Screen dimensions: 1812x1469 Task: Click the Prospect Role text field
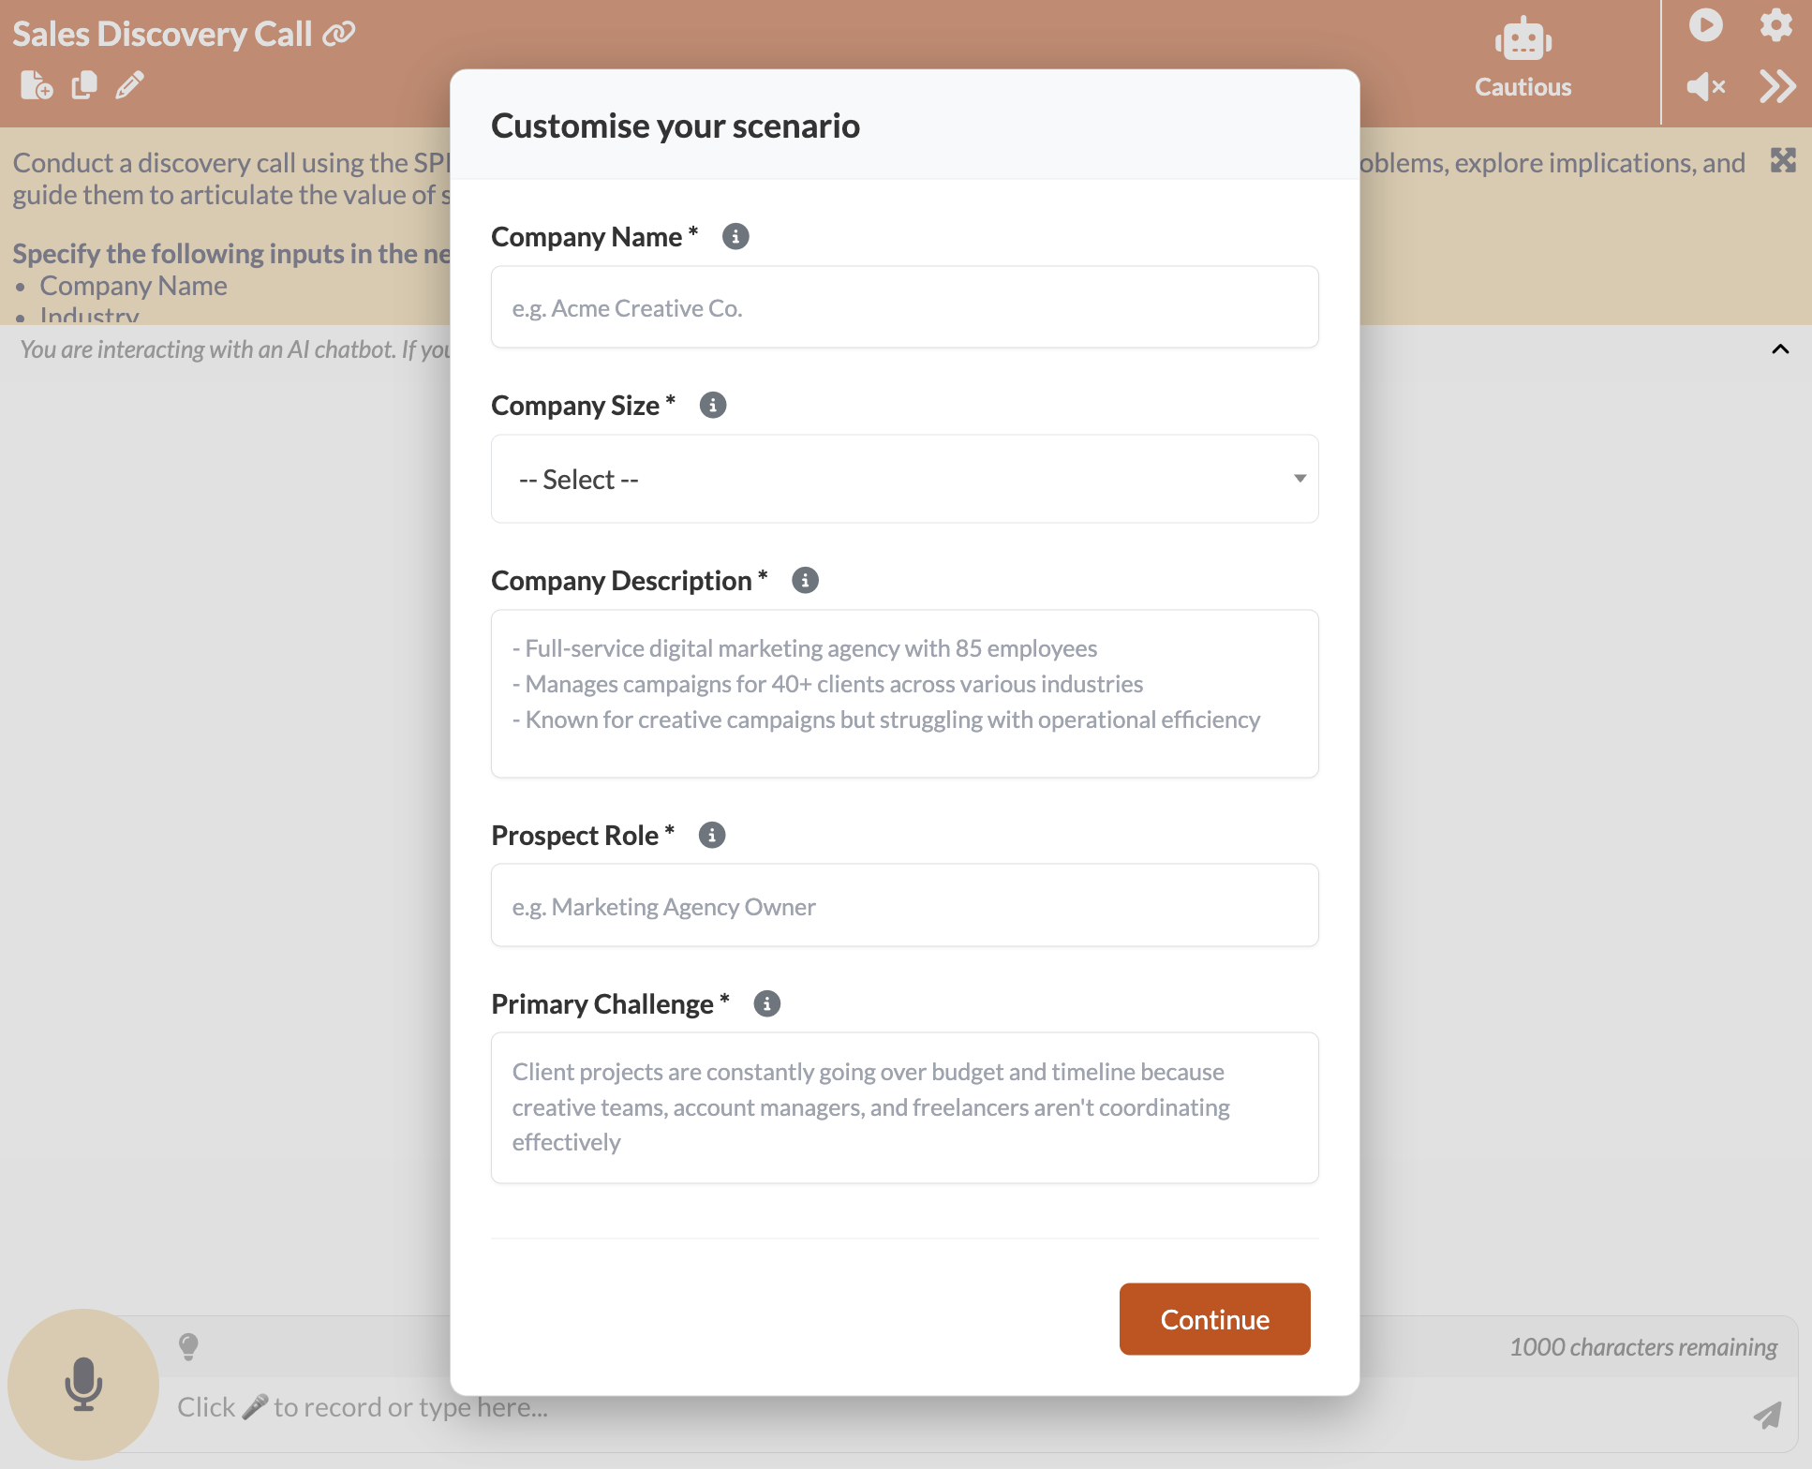904,906
